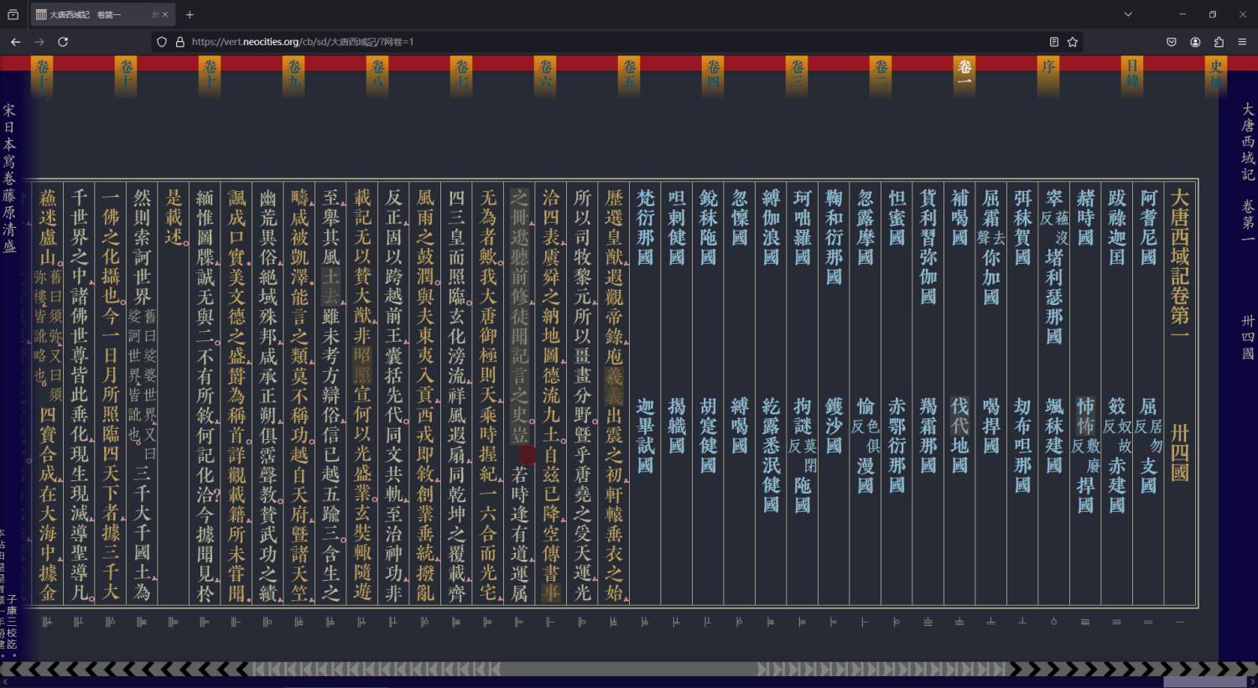
Task: Click the red seal stamp glyph in the text column
Action: (527, 454)
